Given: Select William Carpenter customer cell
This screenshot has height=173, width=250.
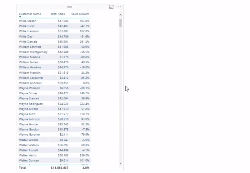Looking at the screenshot, I should coord(31,78).
